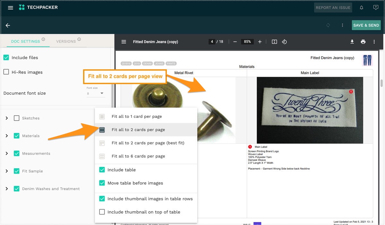Toggle Move table before images
Image resolution: width=385 pixels, height=225 pixels.
pos(102,183)
